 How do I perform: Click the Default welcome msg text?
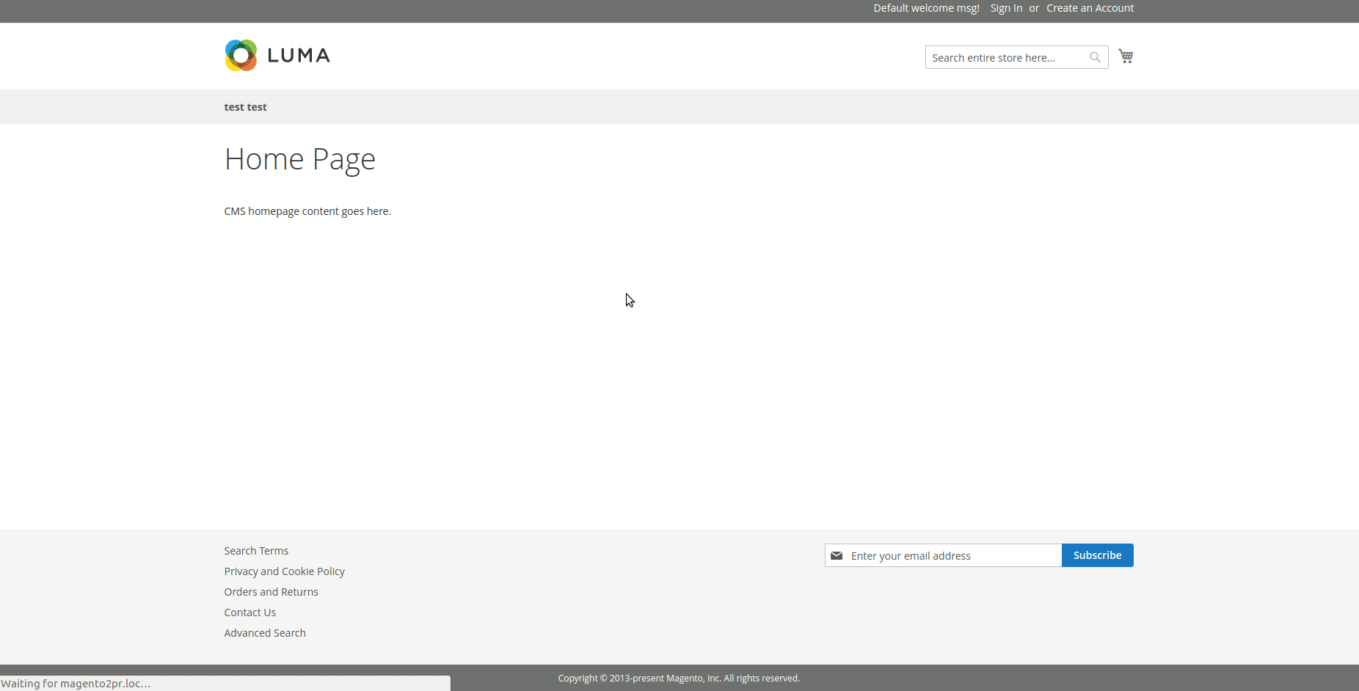coord(926,8)
